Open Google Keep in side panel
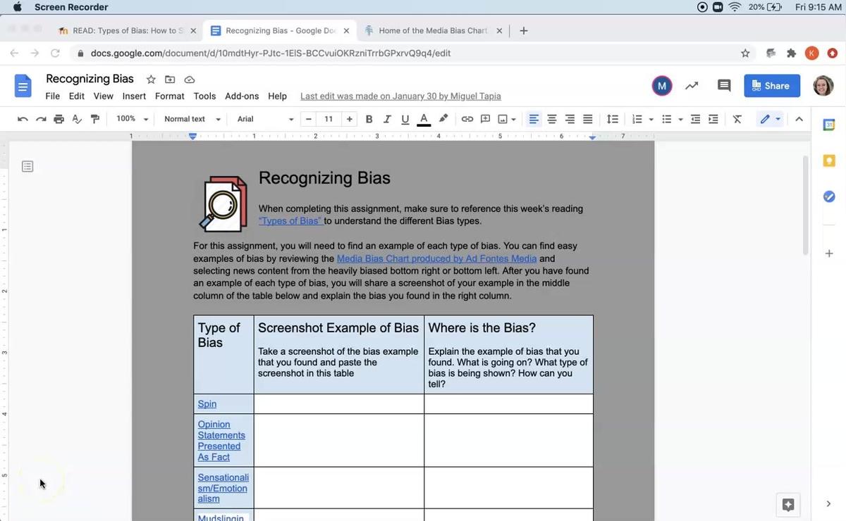 (x=829, y=161)
